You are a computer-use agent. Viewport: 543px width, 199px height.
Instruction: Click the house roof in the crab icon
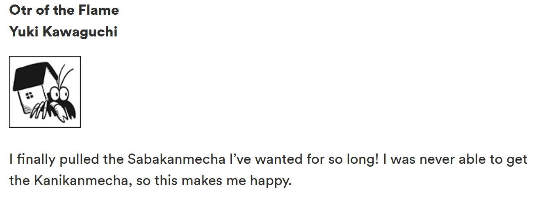coord(34,77)
